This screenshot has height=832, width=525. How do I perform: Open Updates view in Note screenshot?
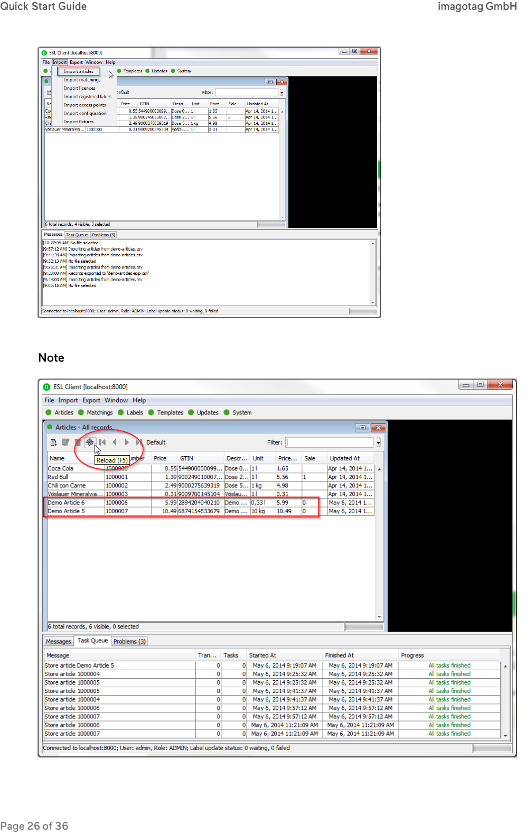(203, 412)
